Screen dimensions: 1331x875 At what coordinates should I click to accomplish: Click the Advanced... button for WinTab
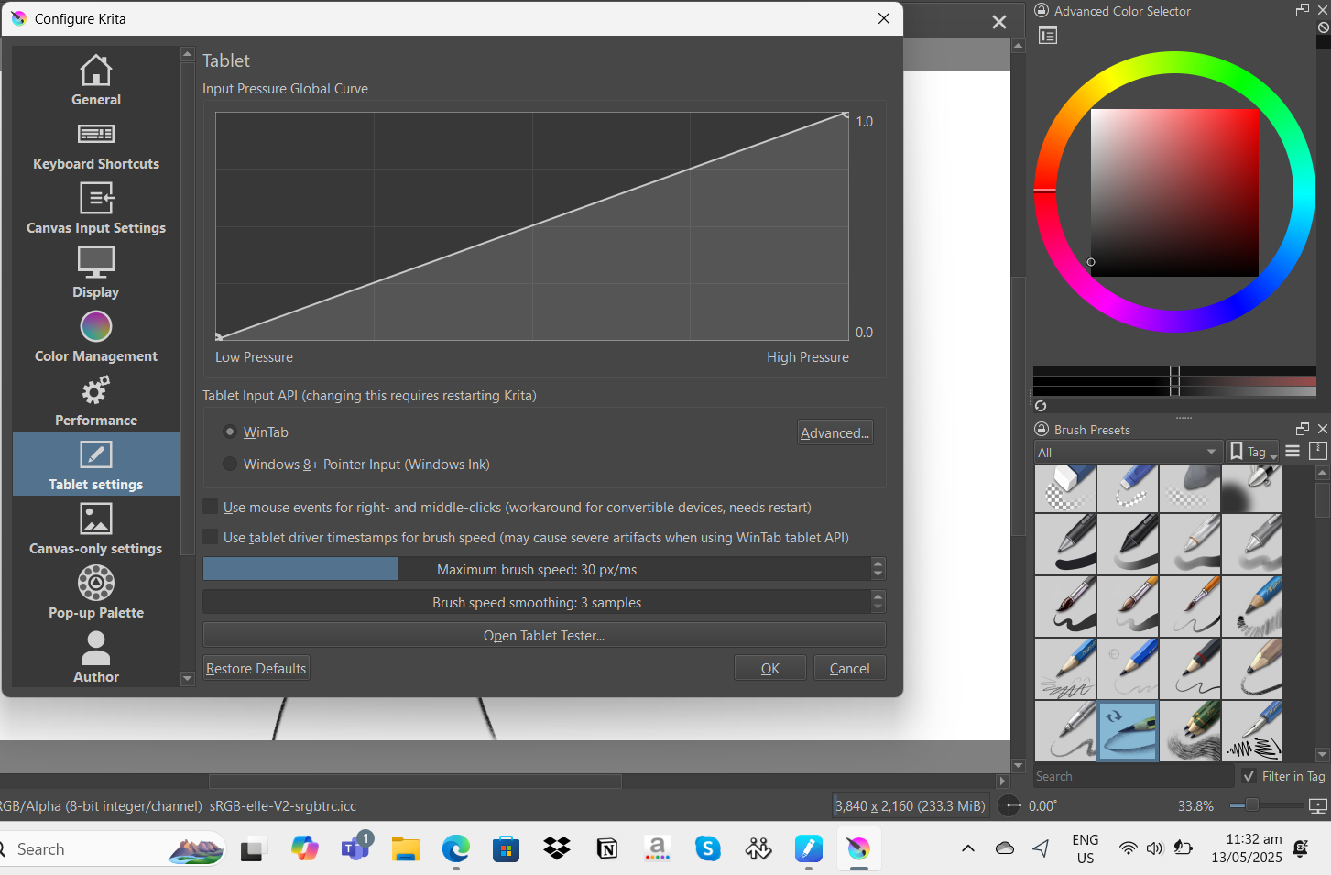pos(835,432)
